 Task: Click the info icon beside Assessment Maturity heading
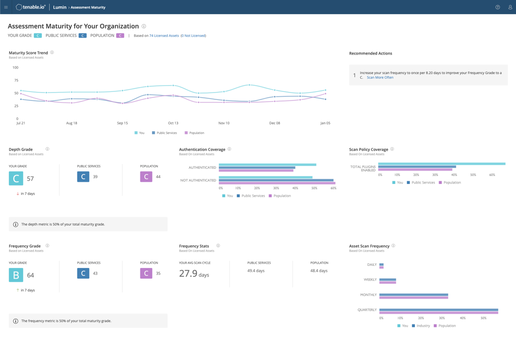coord(143,26)
